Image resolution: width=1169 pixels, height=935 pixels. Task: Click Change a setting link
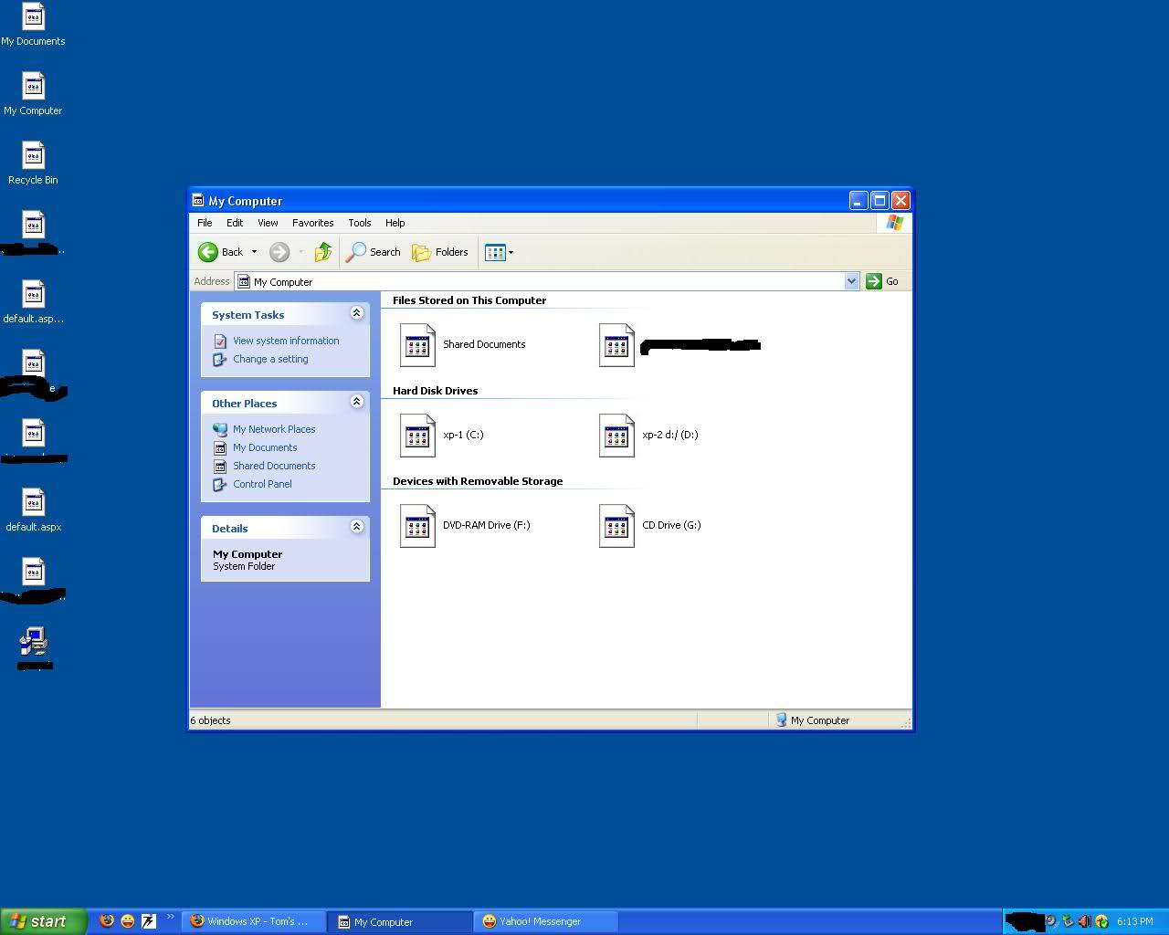click(x=270, y=359)
